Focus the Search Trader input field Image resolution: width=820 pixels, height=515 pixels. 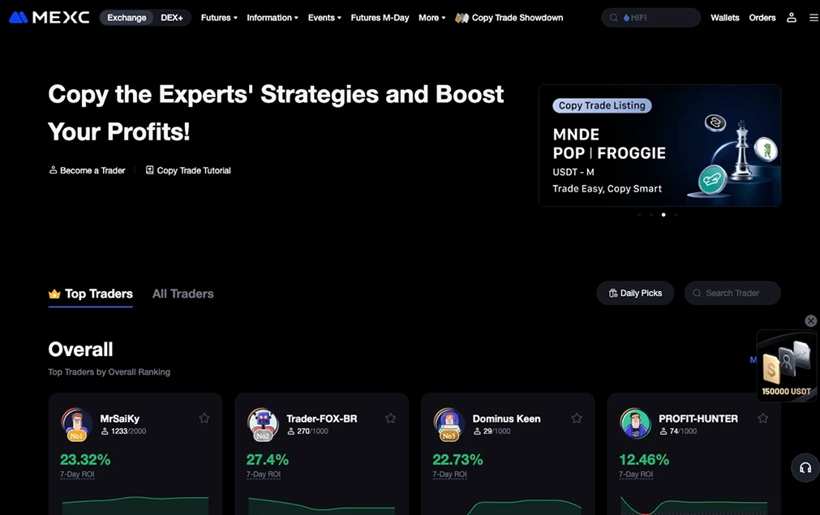pos(732,293)
